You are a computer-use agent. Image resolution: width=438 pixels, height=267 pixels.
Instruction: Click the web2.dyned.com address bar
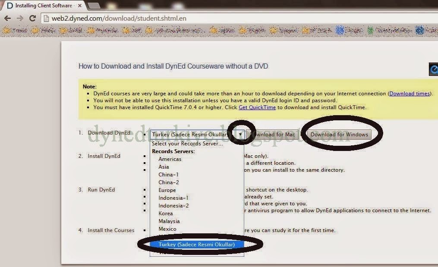click(240, 19)
